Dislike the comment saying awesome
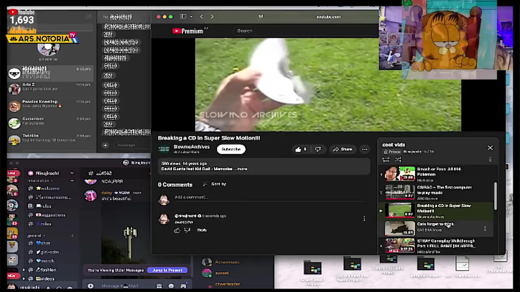 [x=187, y=230]
